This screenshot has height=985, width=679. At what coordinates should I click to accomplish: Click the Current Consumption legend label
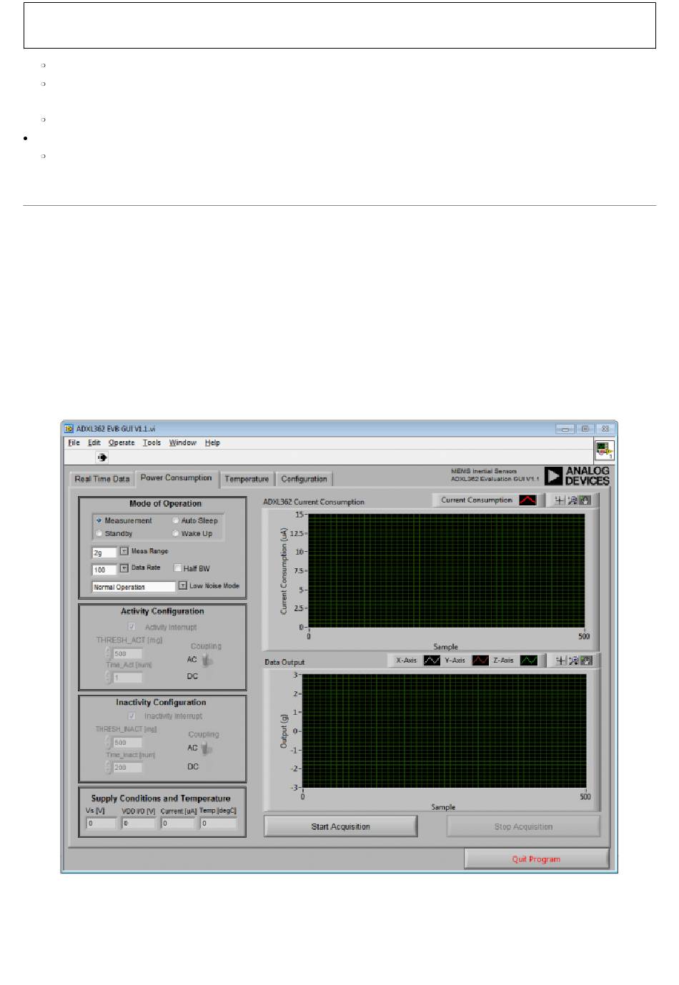(x=476, y=500)
